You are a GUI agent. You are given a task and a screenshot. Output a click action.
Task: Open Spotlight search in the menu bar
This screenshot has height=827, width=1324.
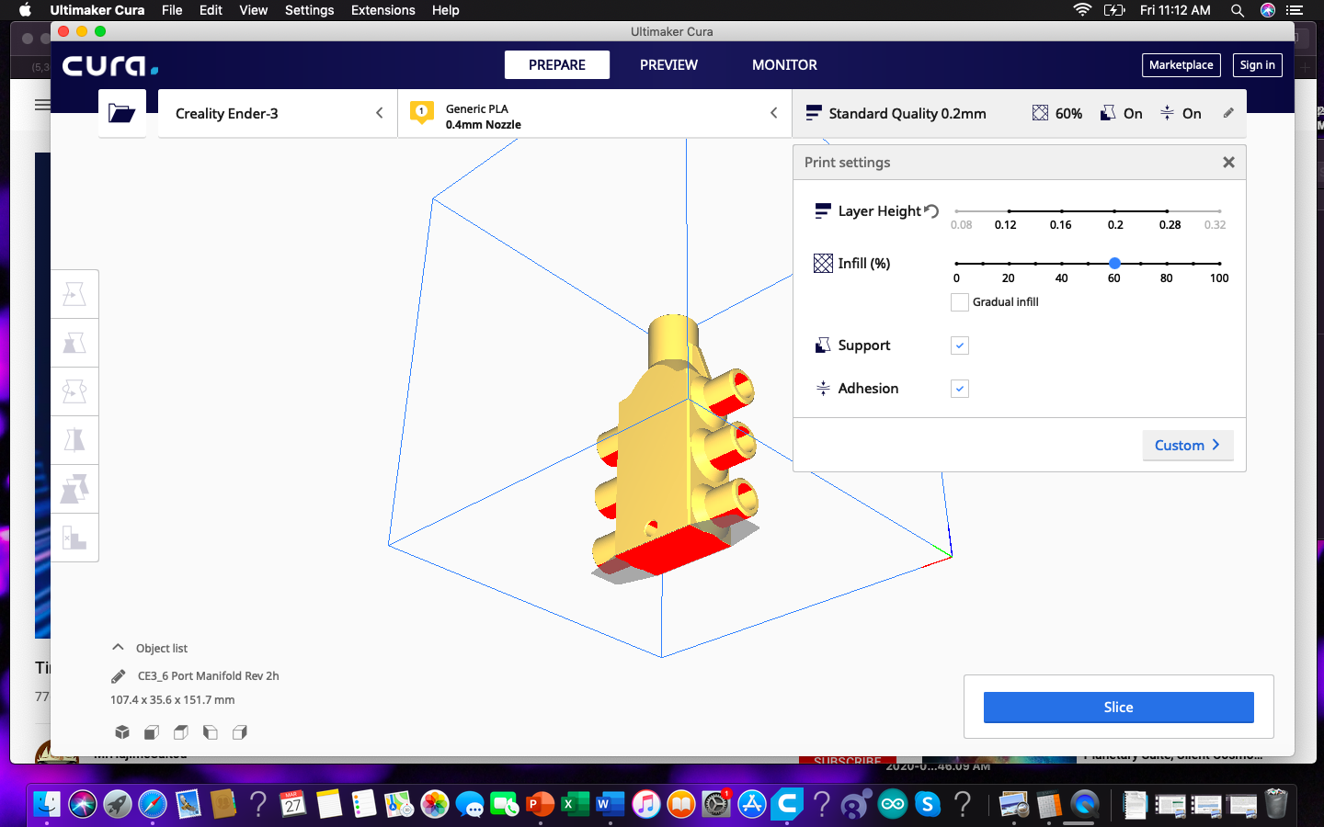1238,10
